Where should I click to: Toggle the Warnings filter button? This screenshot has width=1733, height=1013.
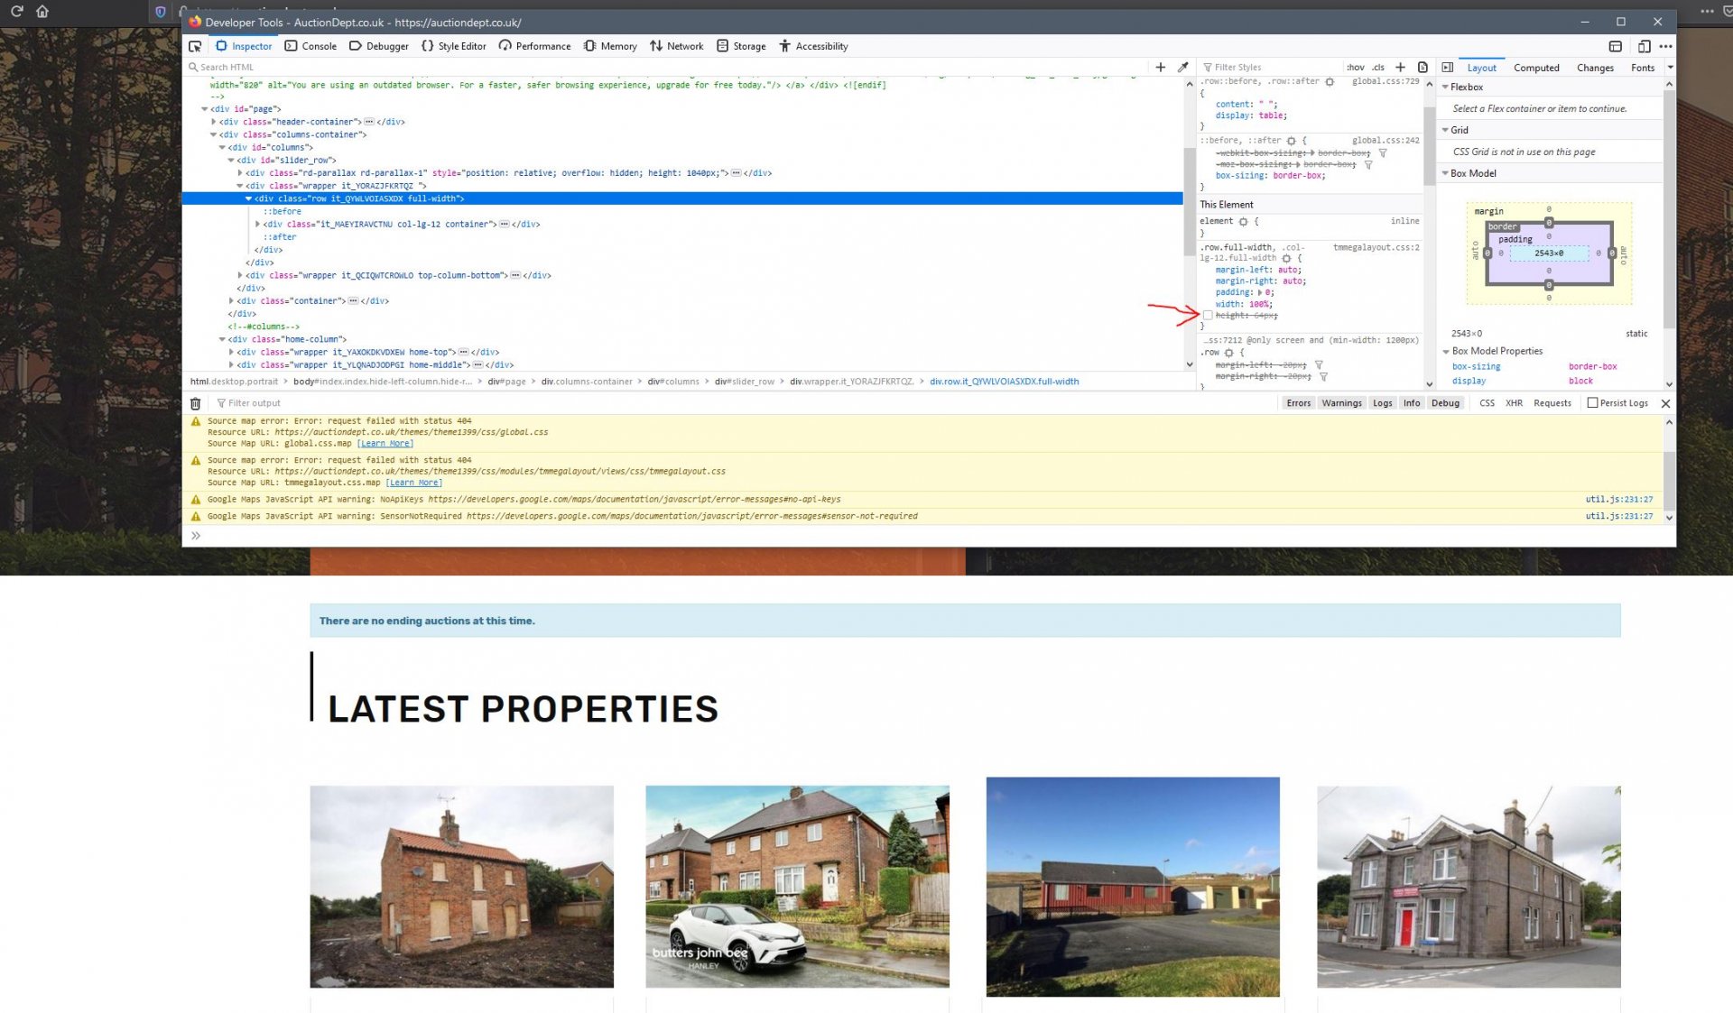point(1341,403)
